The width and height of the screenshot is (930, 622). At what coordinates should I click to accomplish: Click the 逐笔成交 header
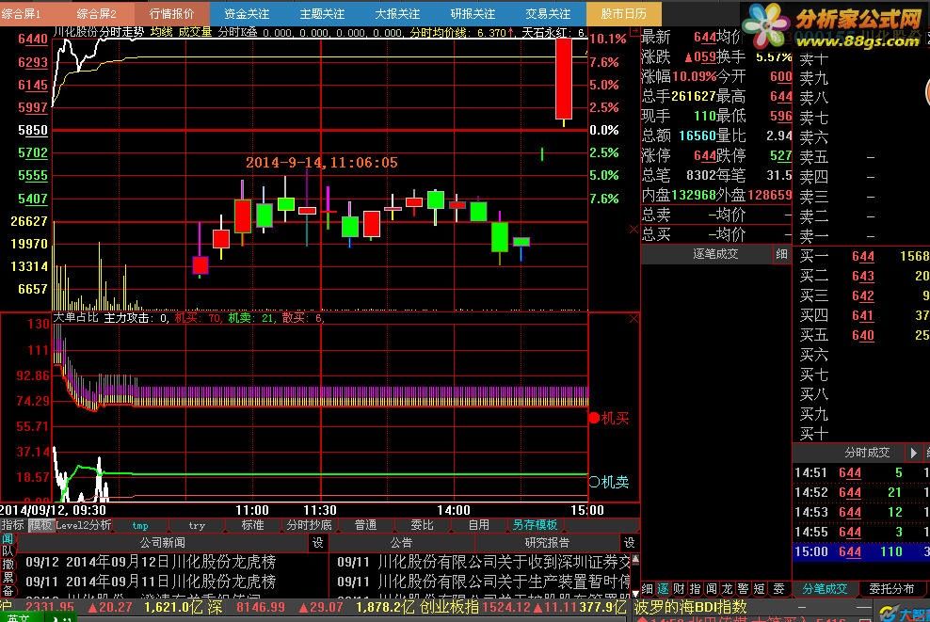coord(715,254)
